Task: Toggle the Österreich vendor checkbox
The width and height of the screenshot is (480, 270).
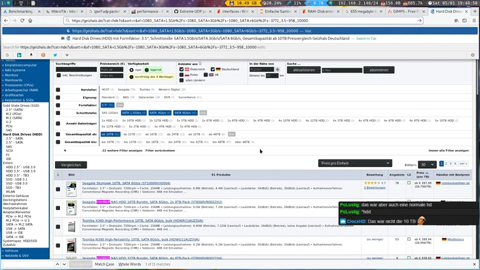Action: (x=182, y=69)
